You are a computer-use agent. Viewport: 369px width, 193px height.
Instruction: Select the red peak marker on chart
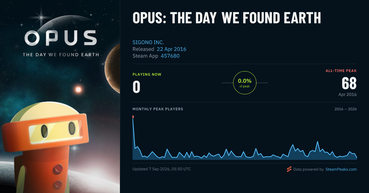coord(133,117)
